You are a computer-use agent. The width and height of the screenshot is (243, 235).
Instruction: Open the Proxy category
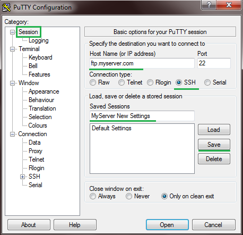[36, 151]
